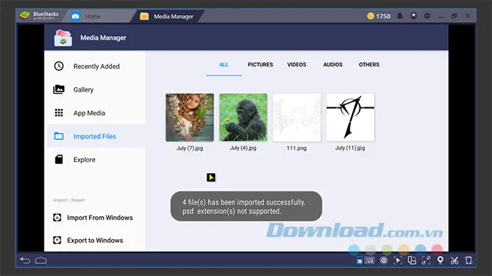Tap the Android back arrow
This screenshot has height=276, width=492.
coord(25,260)
